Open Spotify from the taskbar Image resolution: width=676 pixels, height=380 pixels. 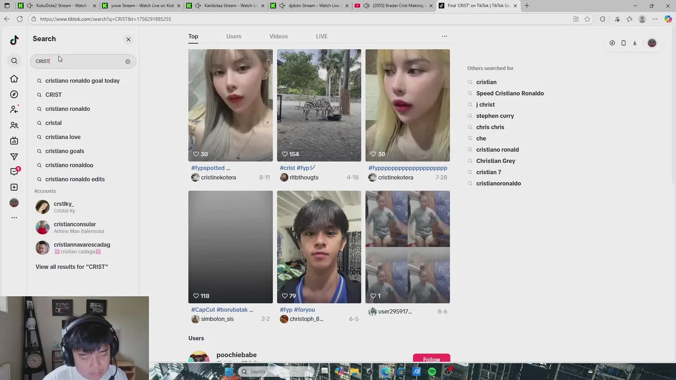tap(432, 372)
